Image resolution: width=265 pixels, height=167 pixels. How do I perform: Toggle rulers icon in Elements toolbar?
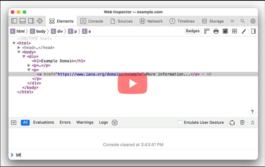pos(207,31)
